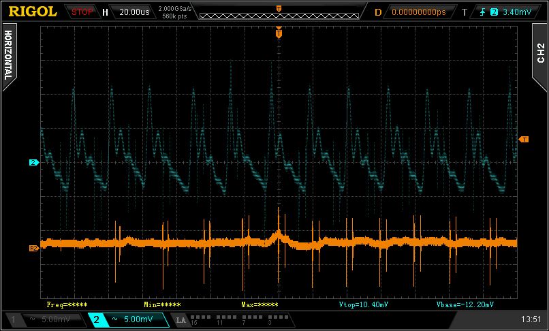
Task: Click the R2 reference waveform marker
Action: click(33, 249)
